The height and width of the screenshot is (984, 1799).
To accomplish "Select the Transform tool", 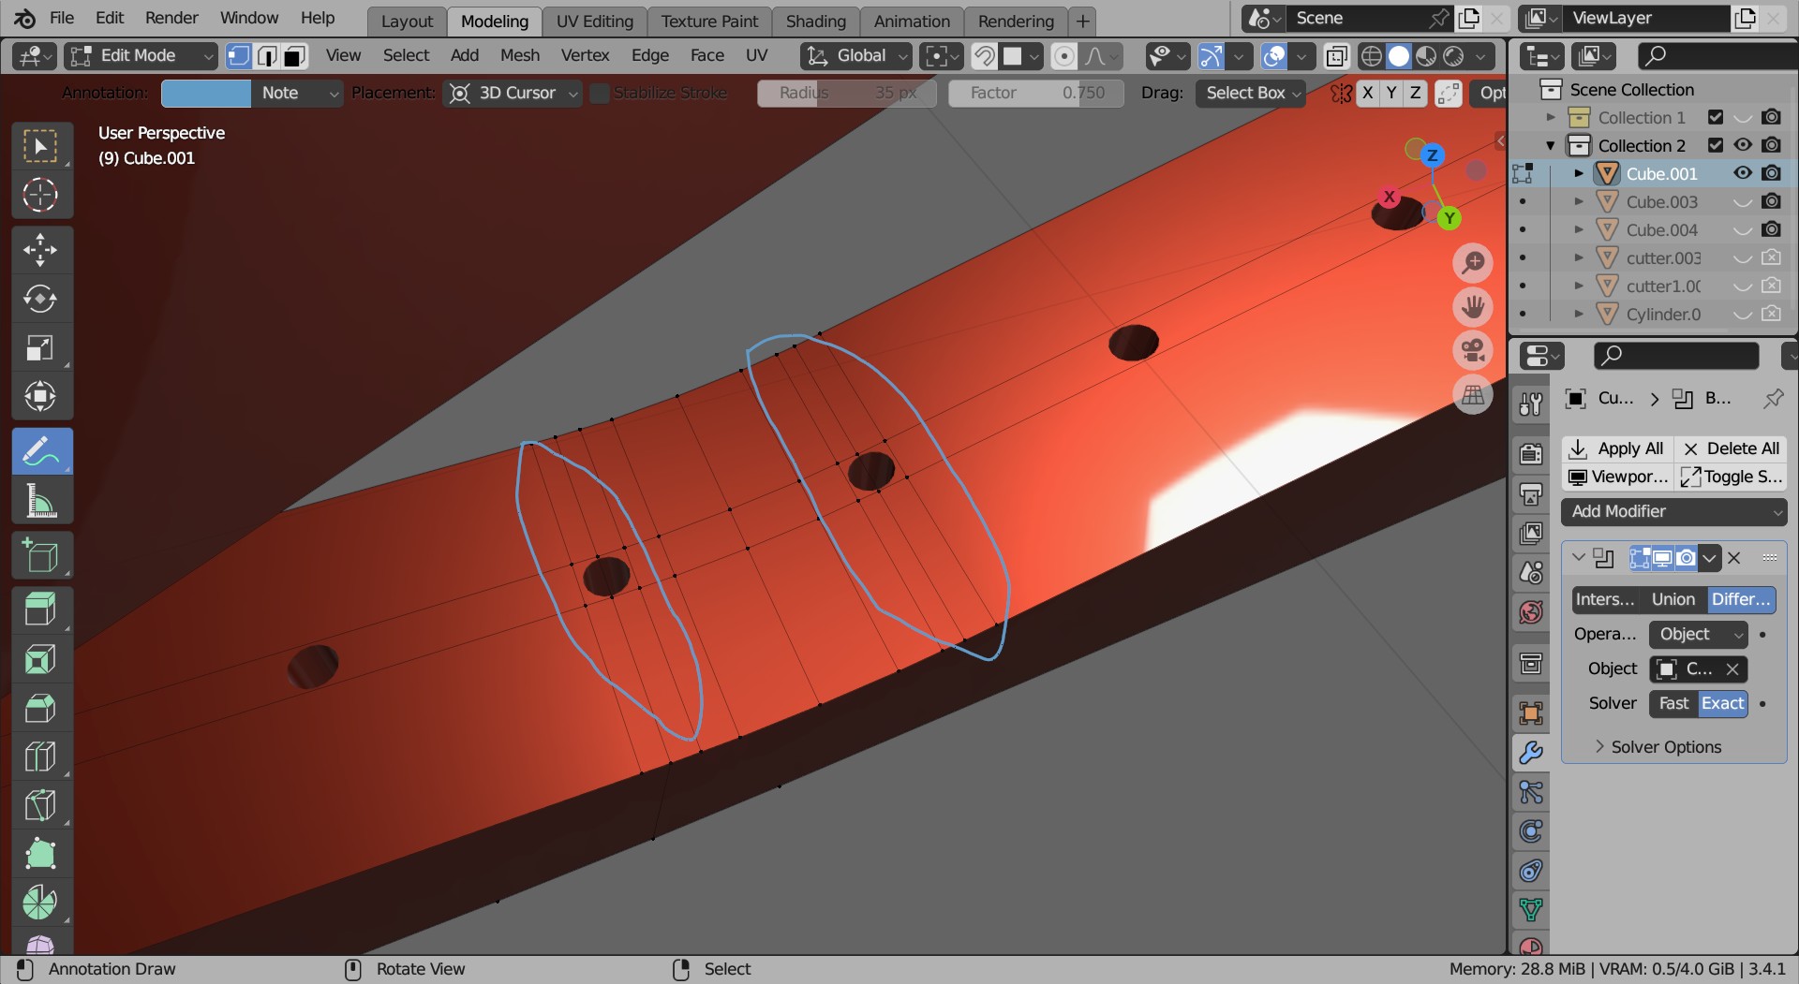I will [39, 396].
